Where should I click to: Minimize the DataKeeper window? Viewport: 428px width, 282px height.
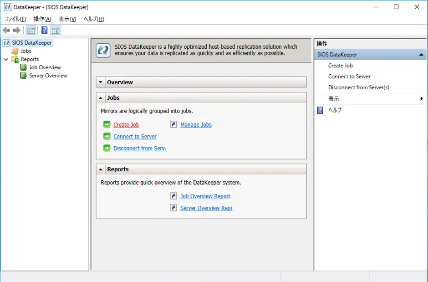click(376, 7)
